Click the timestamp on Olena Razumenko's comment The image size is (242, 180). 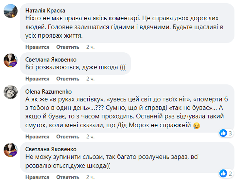[x=91, y=136]
